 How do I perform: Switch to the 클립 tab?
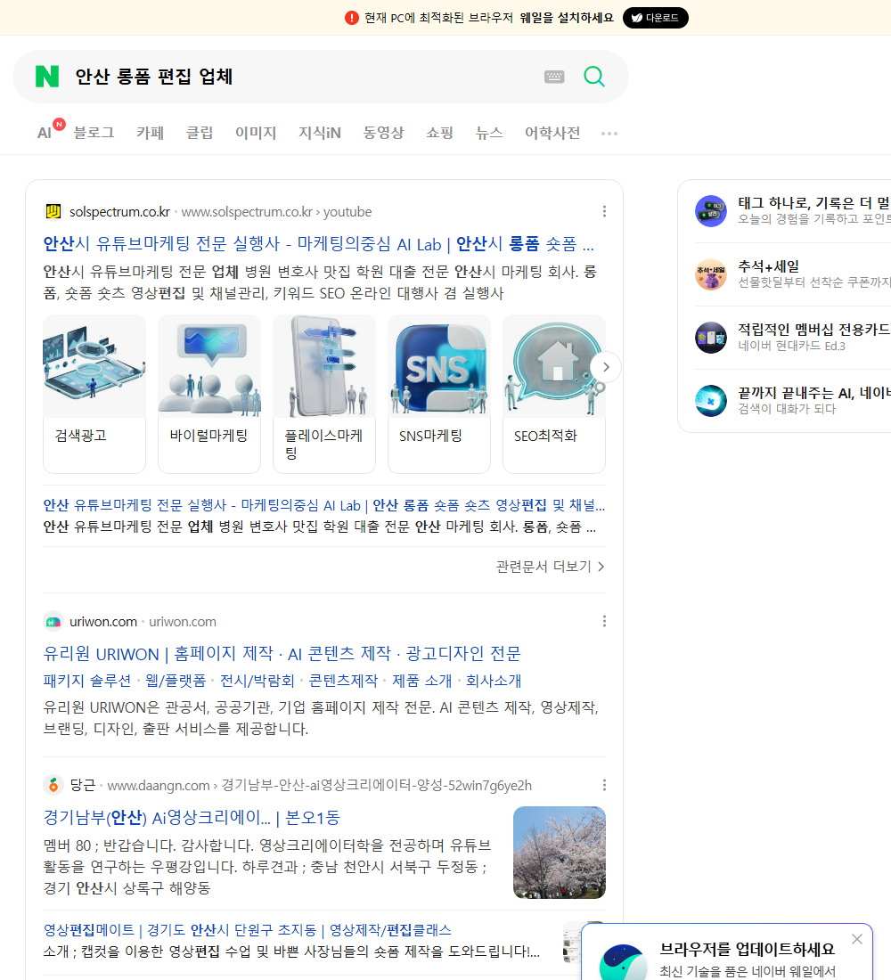(200, 133)
